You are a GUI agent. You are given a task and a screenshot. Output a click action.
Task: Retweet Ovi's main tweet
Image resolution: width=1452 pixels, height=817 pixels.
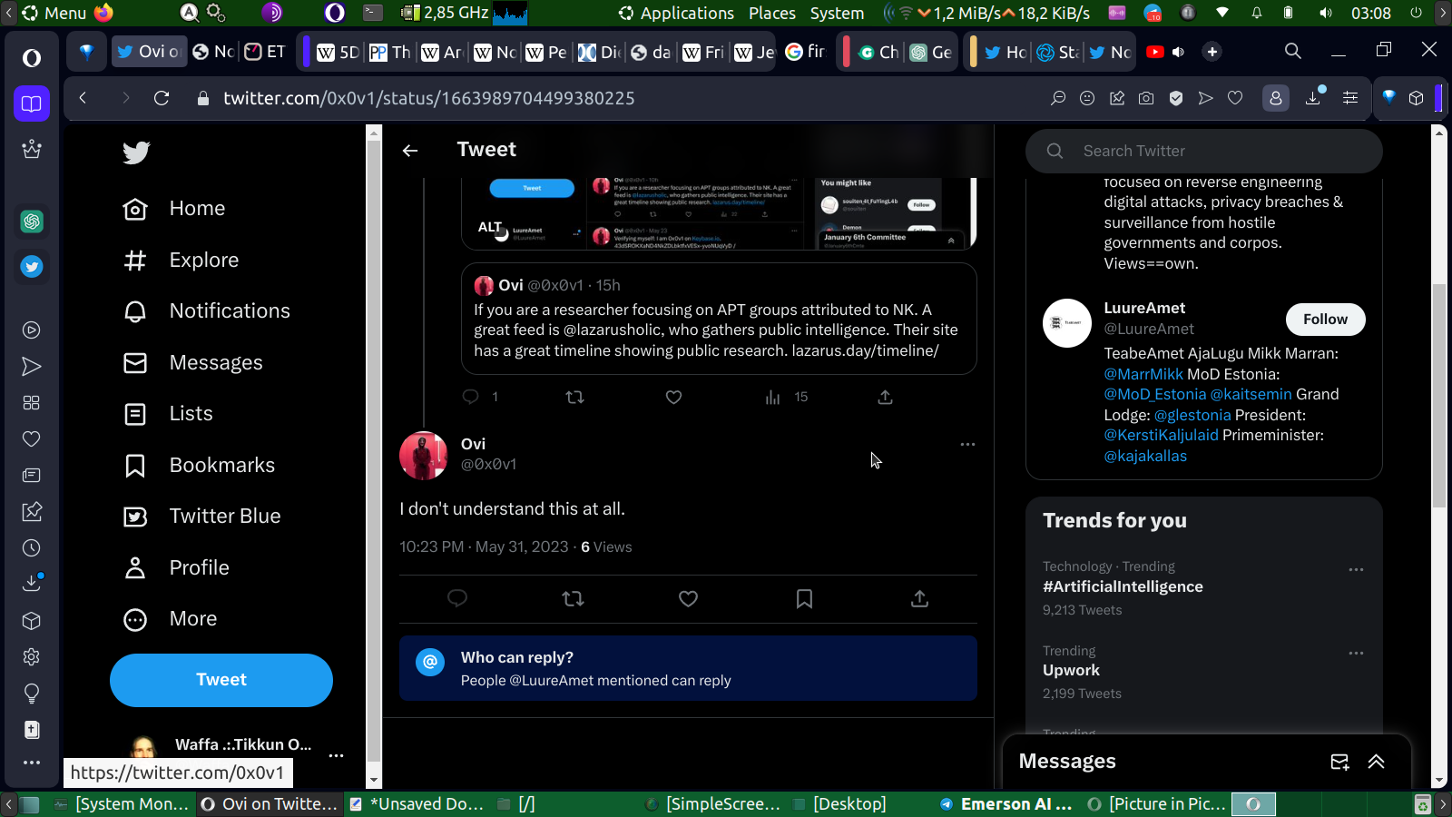point(573,598)
